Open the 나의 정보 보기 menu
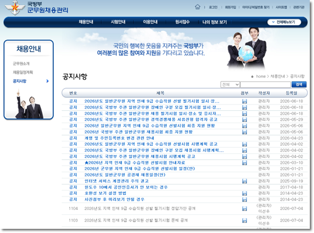The width and height of the screenshot is (314, 233). (x=215, y=22)
